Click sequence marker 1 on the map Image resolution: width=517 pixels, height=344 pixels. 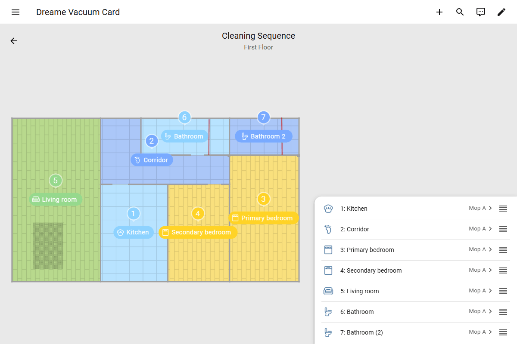pos(134,213)
